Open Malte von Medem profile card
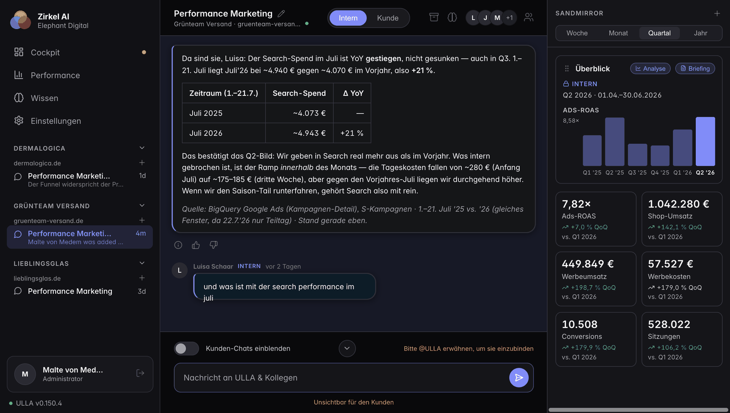This screenshot has height=413, width=730. tap(80, 374)
